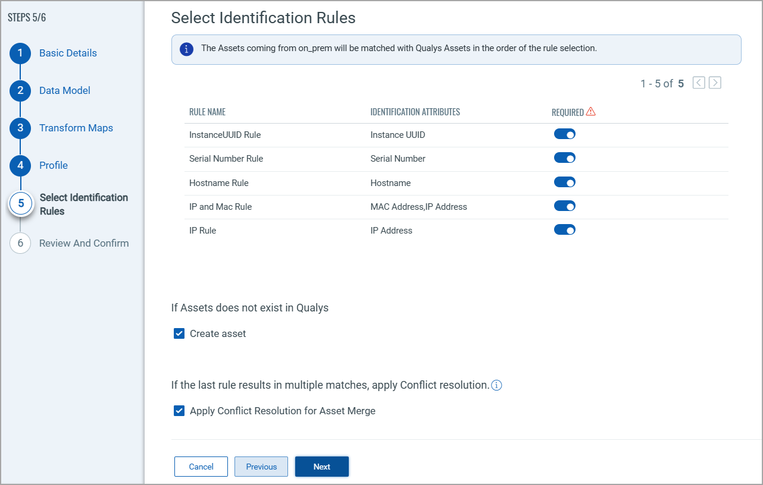Disable the IP Rule required toggle

(564, 229)
